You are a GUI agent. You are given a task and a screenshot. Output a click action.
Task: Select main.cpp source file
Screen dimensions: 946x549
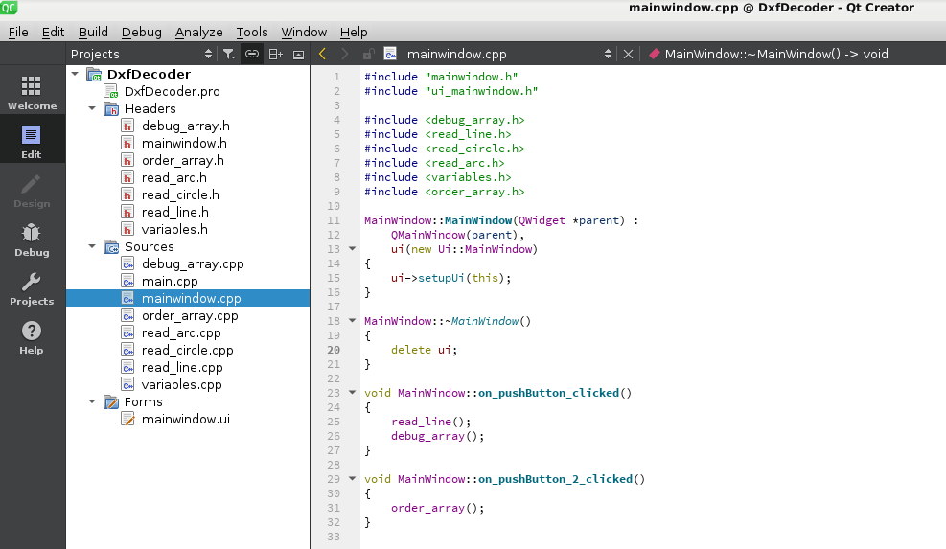point(170,281)
